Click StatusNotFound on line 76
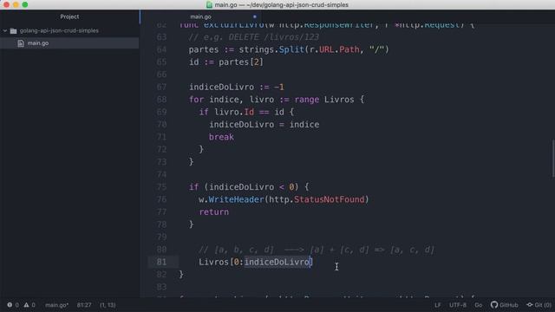Image resolution: width=555 pixels, height=312 pixels. (330, 199)
